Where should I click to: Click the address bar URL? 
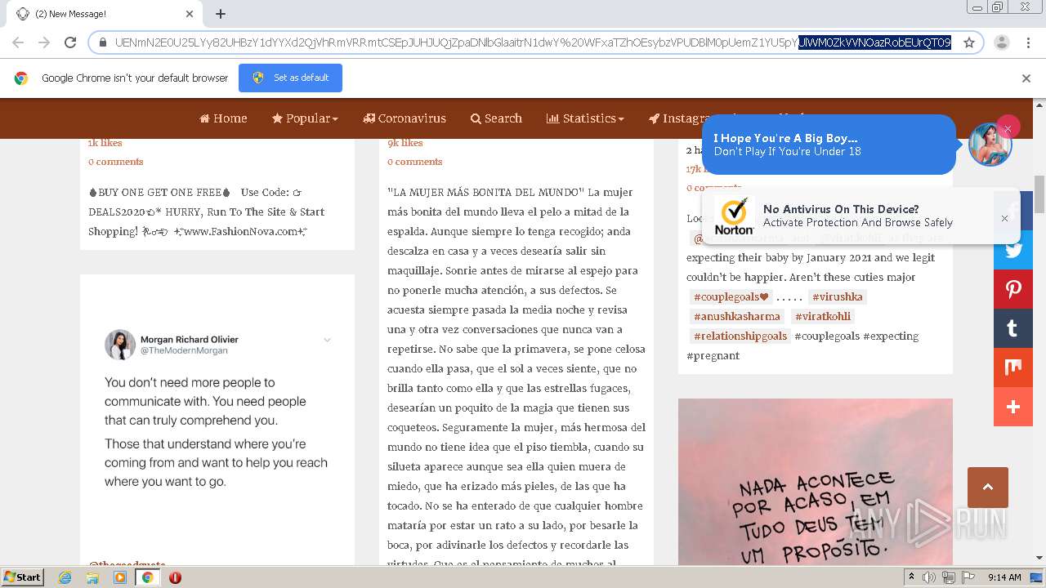[533, 42]
